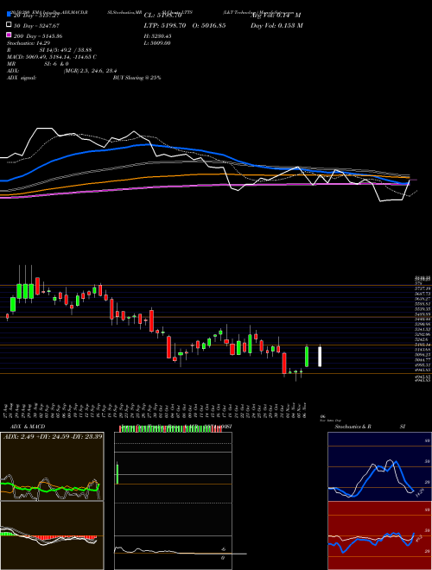
Task: Click the blue Stochastics chart panel
Action: 379,466
